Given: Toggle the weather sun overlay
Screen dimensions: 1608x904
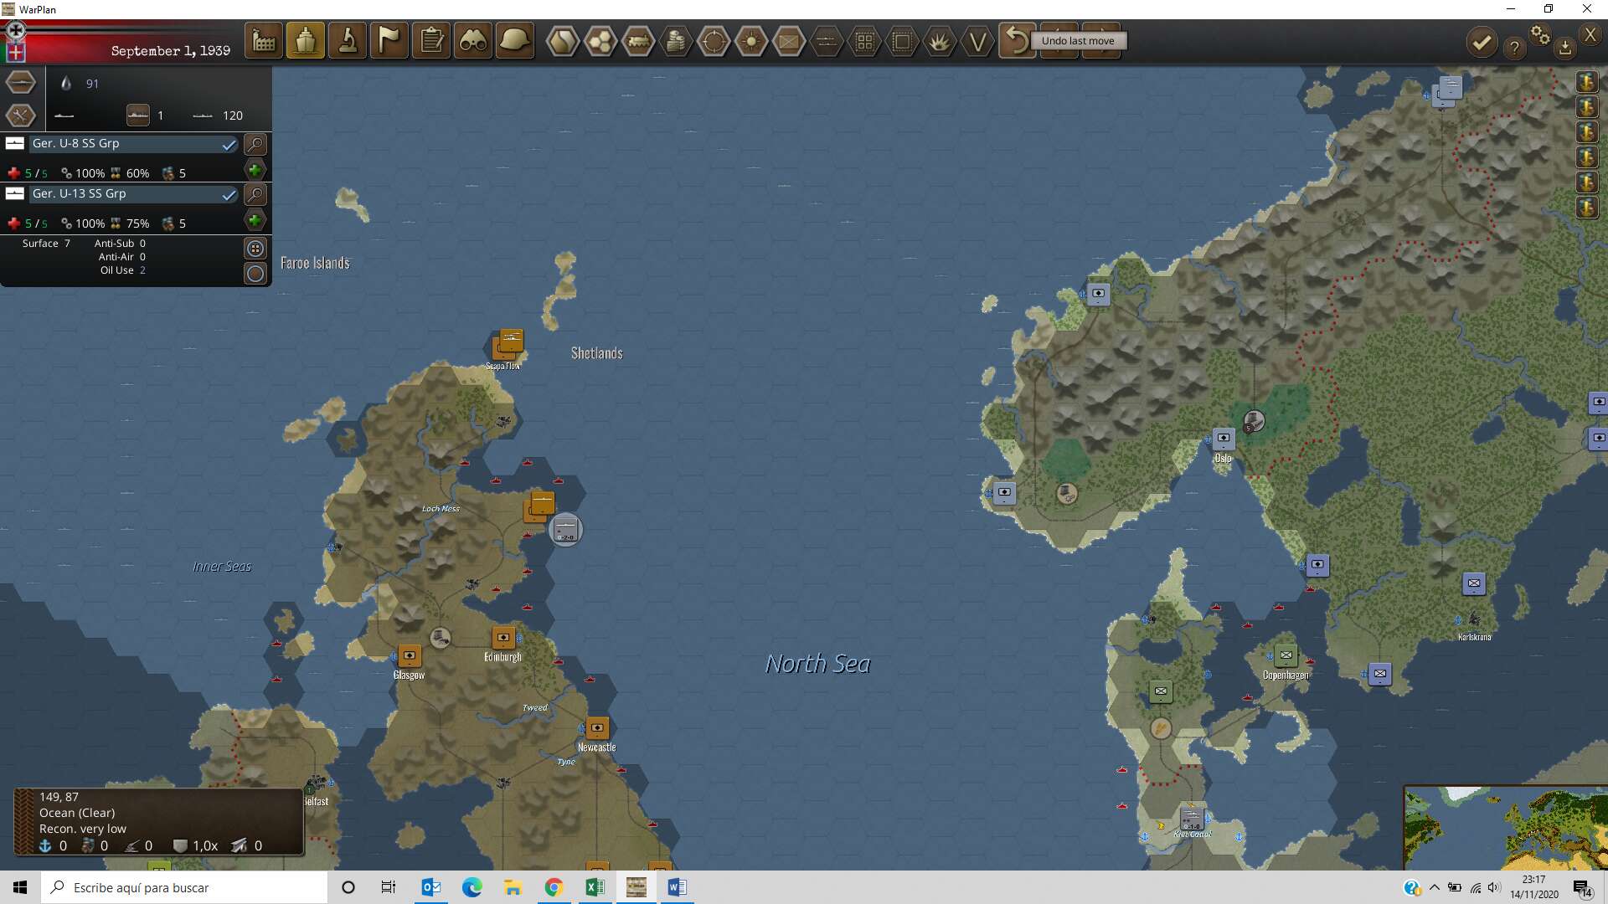Looking at the screenshot, I should point(751,41).
